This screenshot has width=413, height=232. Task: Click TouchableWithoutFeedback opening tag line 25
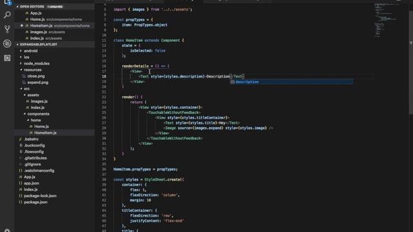tap(174, 113)
